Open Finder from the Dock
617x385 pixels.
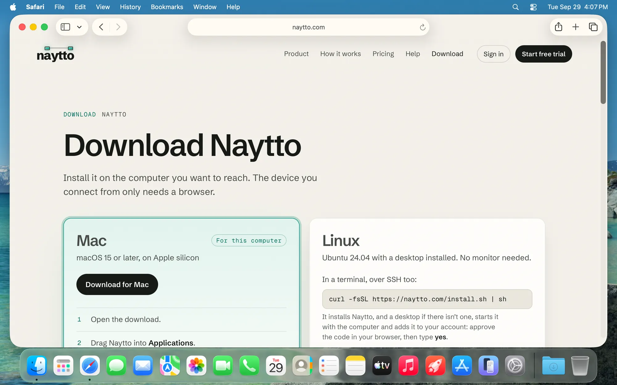click(x=37, y=366)
